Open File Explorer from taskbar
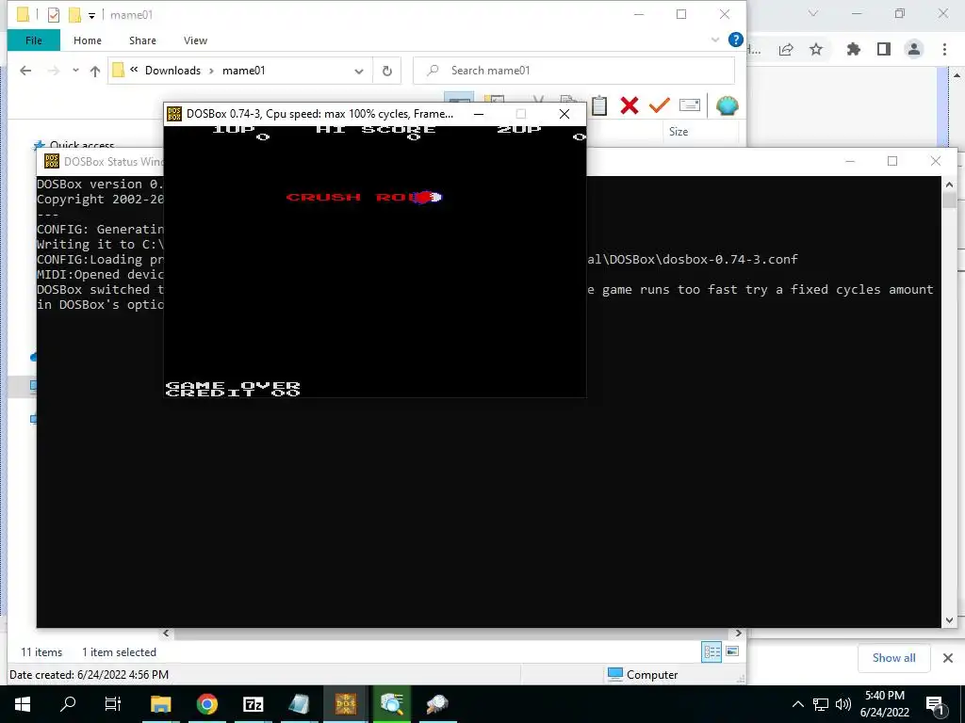This screenshot has width=965, height=723. tap(160, 704)
